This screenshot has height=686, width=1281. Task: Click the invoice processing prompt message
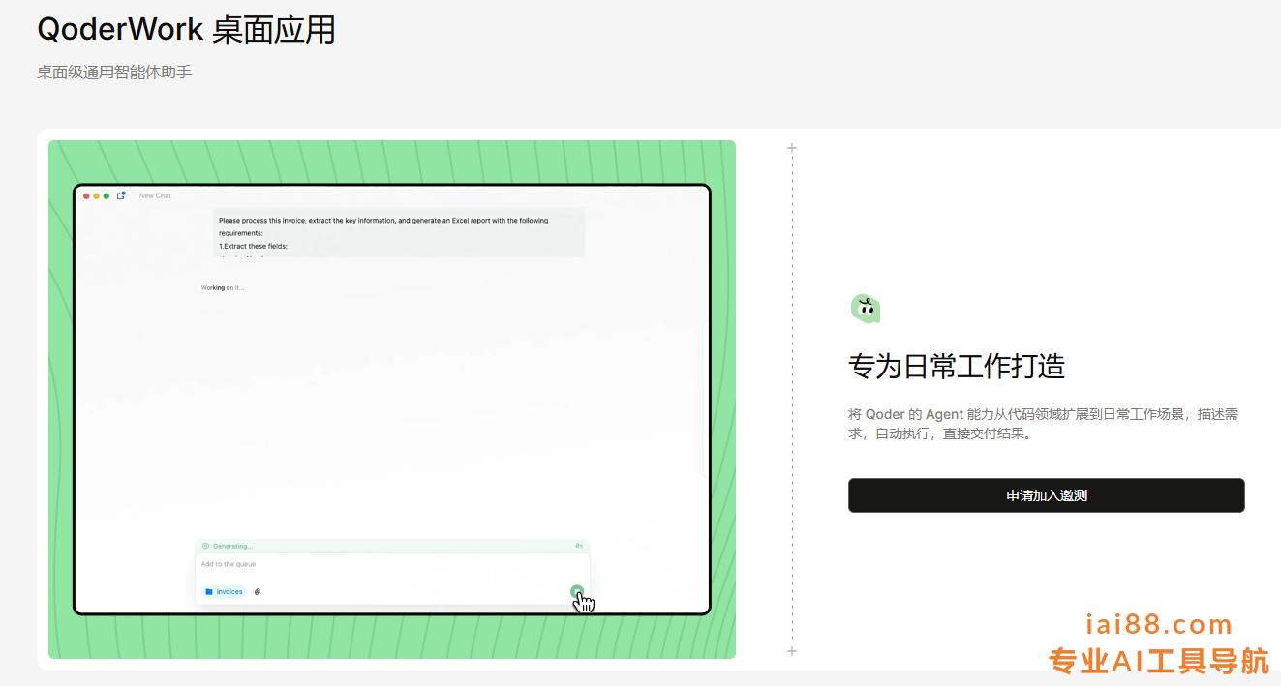pos(398,233)
